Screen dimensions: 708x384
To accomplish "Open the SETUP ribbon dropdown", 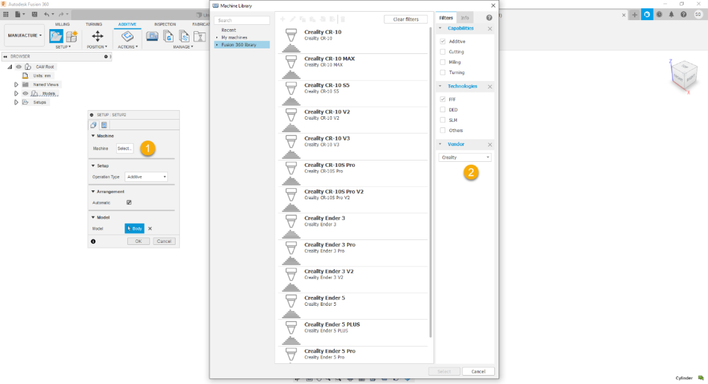I will point(63,47).
